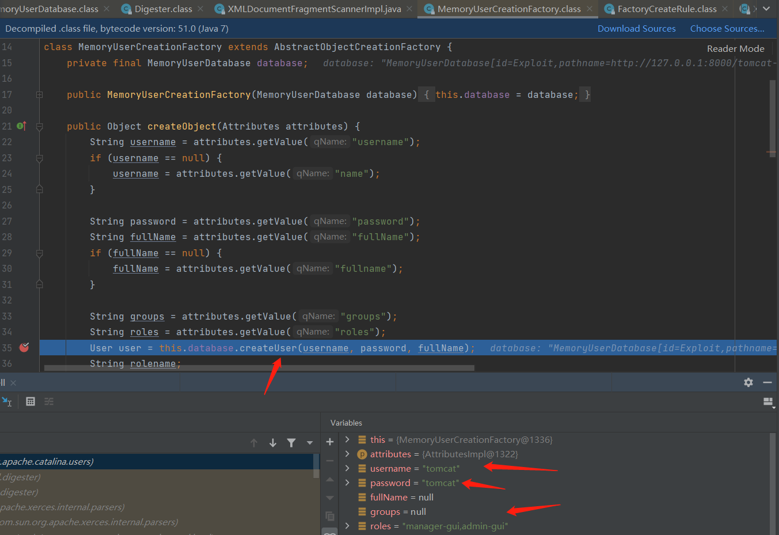Select roles "manager-gui,admin-gui" value
779x535 pixels.
click(x=455, y=526)
